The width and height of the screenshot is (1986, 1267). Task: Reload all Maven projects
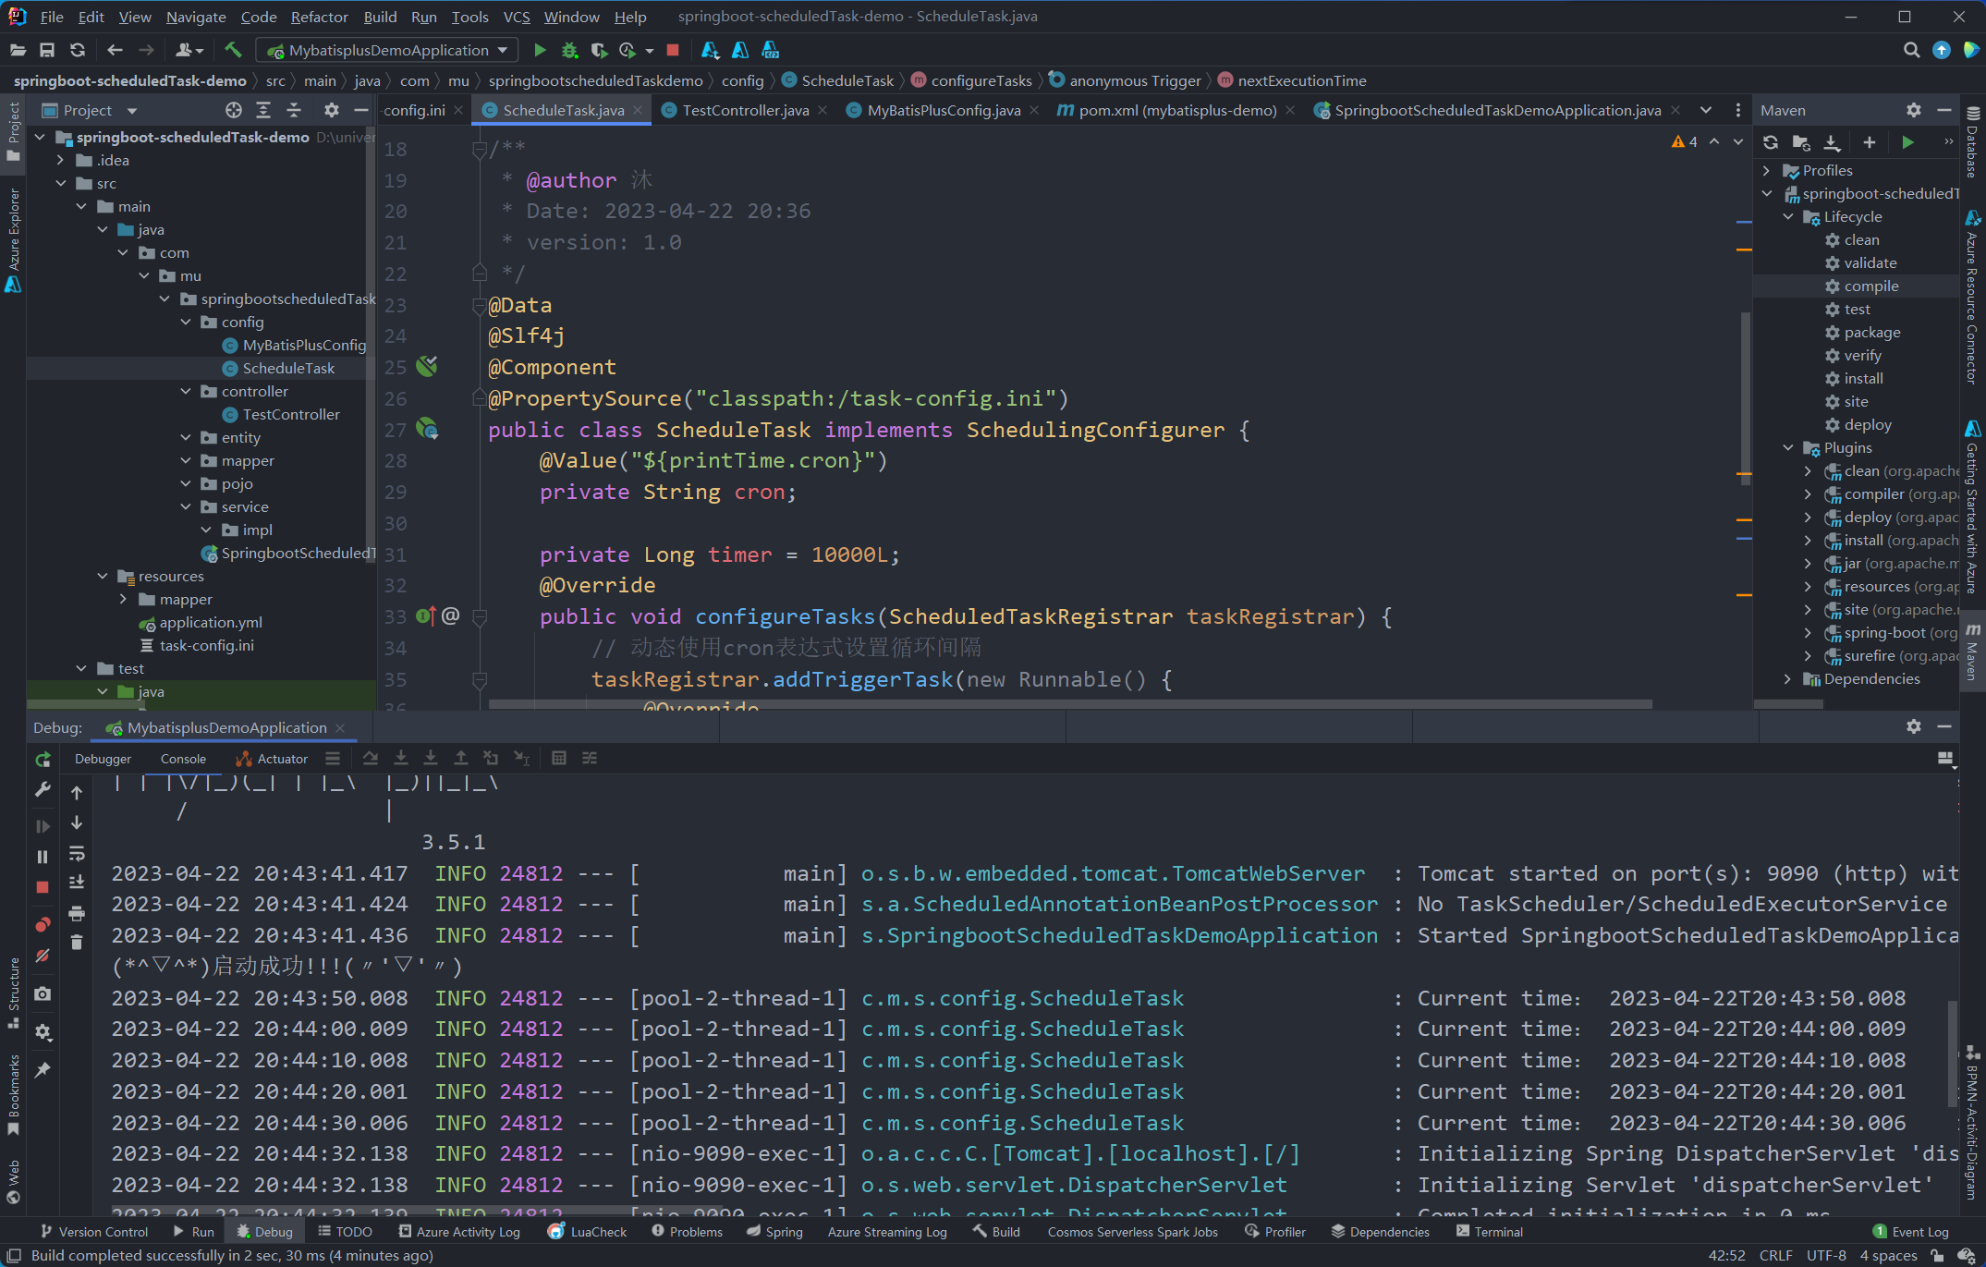coord(1771,142)
